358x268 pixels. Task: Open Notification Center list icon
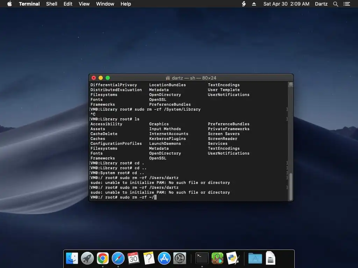346,4
